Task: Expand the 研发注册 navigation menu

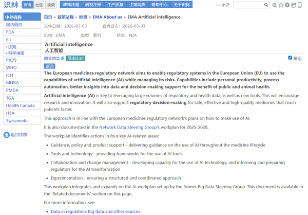Action: coord(93,5)
